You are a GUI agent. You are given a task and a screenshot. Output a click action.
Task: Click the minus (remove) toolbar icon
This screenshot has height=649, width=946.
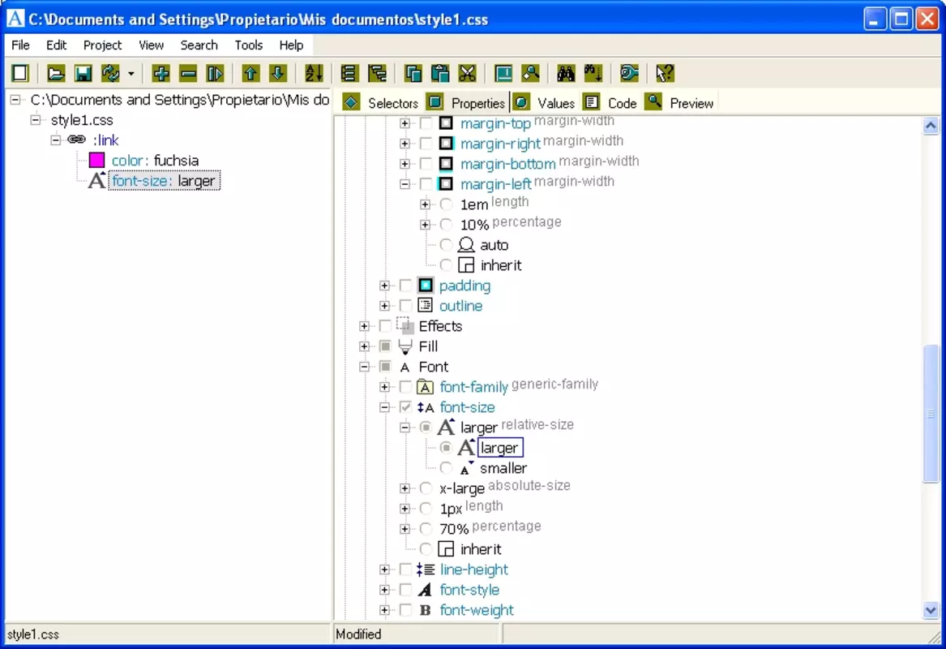[x=188, y=73]
